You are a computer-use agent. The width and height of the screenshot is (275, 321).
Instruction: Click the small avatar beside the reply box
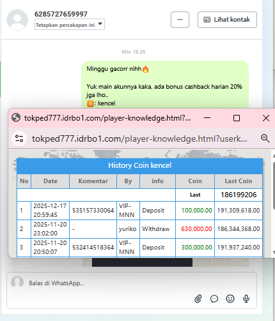[17, 283]
